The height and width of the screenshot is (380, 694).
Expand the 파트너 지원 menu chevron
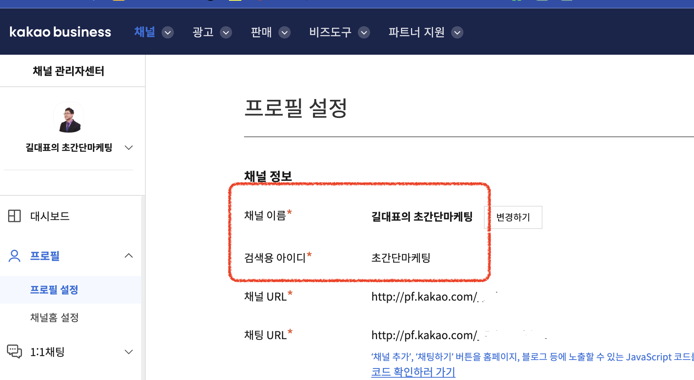pyautogui.click(x=457, y=32)
